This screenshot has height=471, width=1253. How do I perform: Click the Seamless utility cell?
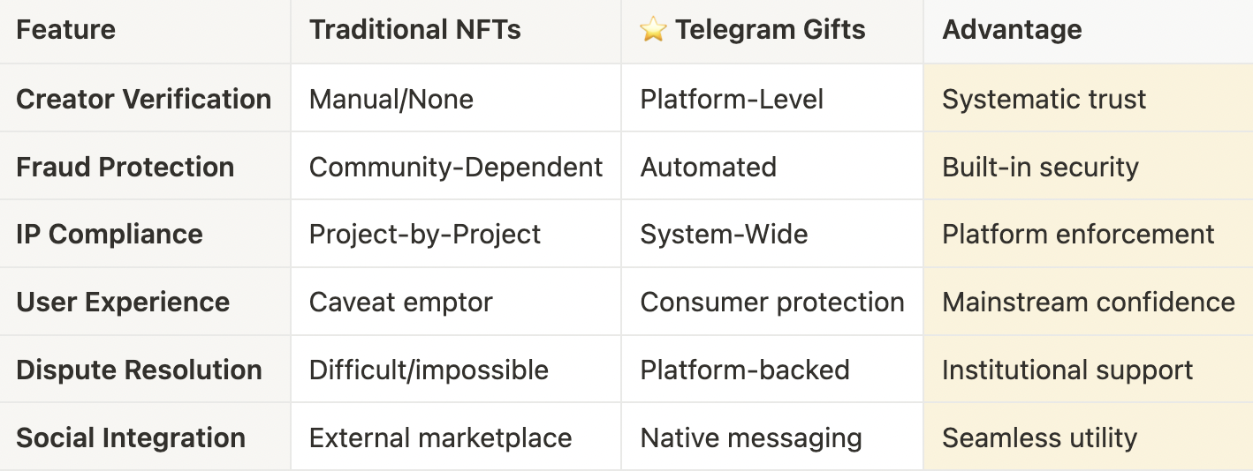tap(1088, 437)
